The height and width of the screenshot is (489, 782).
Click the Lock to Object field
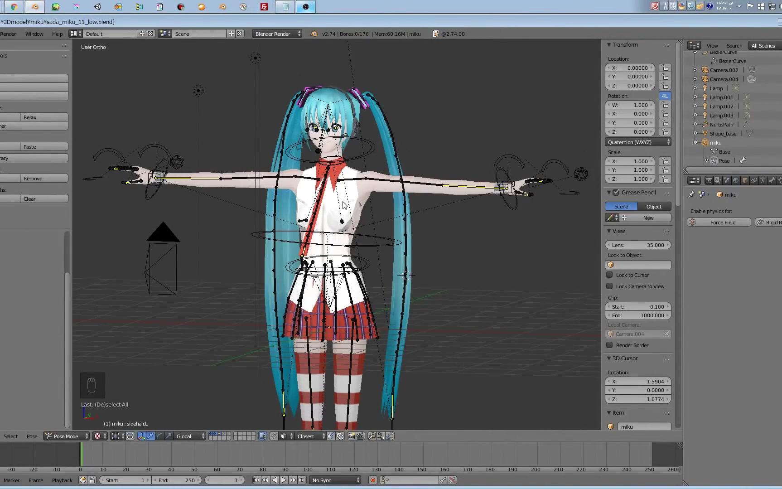638,265
